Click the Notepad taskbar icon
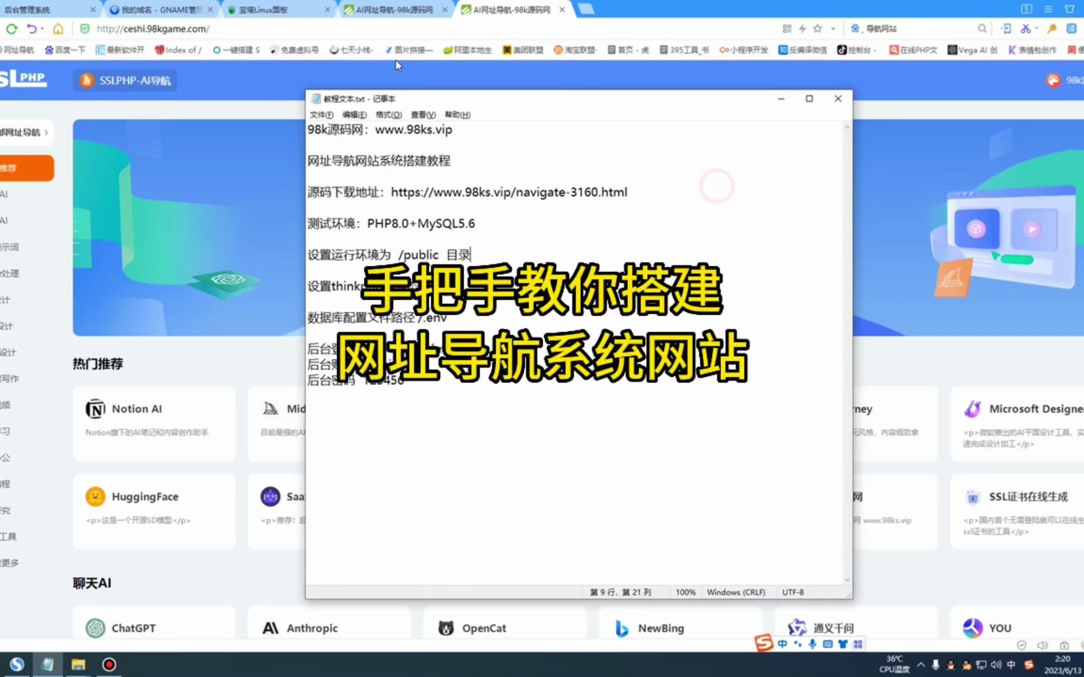 [x=48, y=664]
